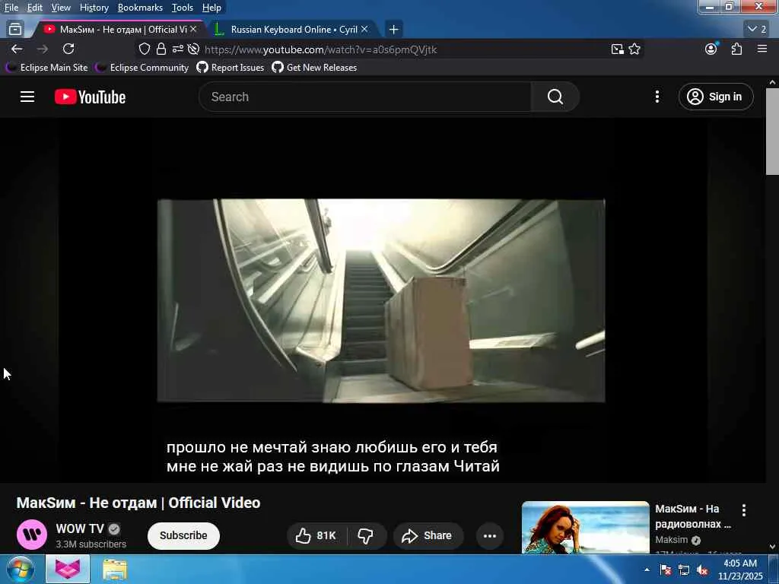Bookmark this page with the star icon
Viewport: 779px width, 584px height.
[x=634, y=49]
